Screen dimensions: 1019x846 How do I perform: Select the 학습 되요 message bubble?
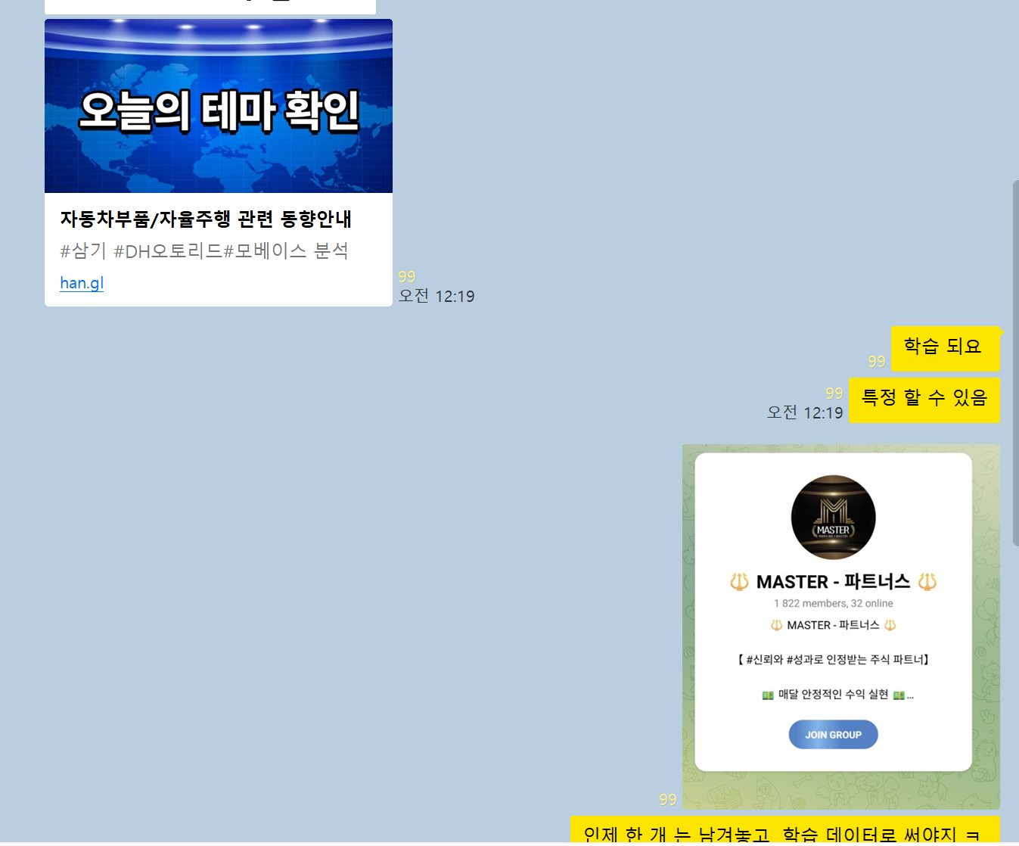coord(944,348)
